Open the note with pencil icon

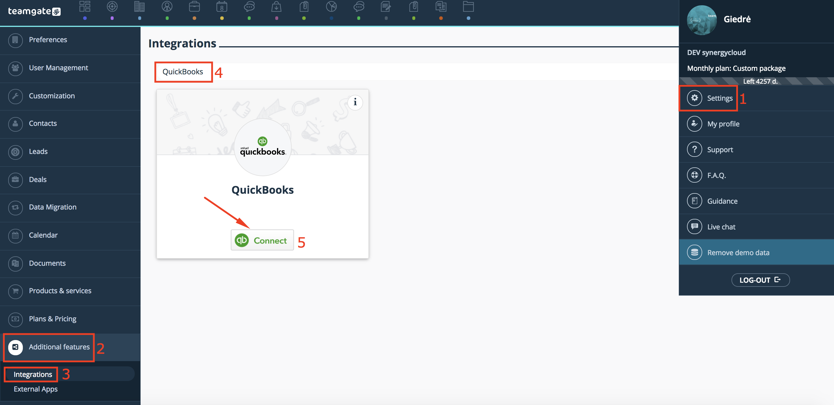click(386, 6)
